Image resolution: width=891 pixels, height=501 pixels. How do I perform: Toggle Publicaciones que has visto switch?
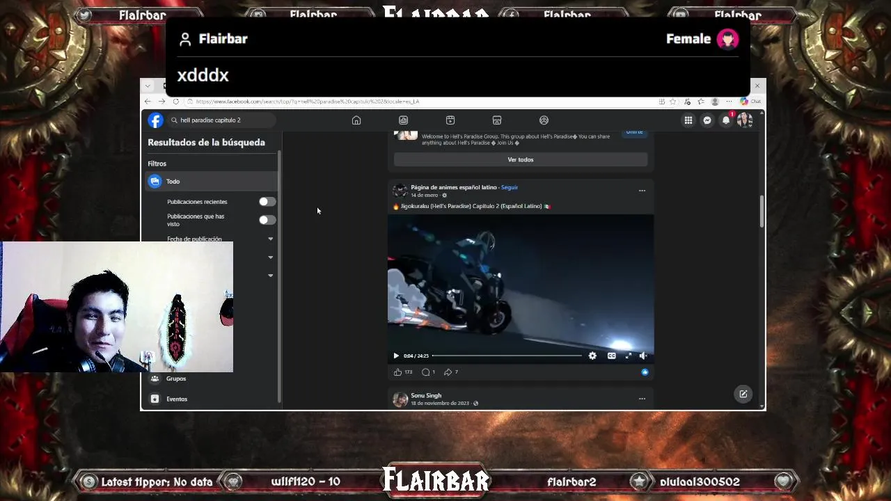point(267,220)
